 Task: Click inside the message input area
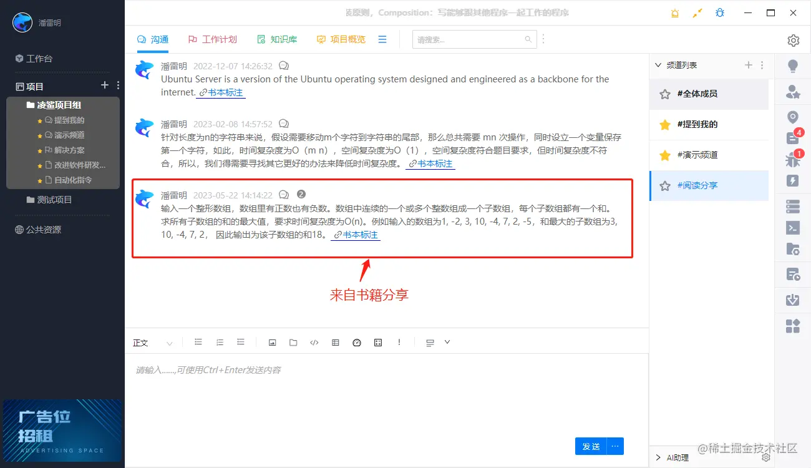point(387,393)
